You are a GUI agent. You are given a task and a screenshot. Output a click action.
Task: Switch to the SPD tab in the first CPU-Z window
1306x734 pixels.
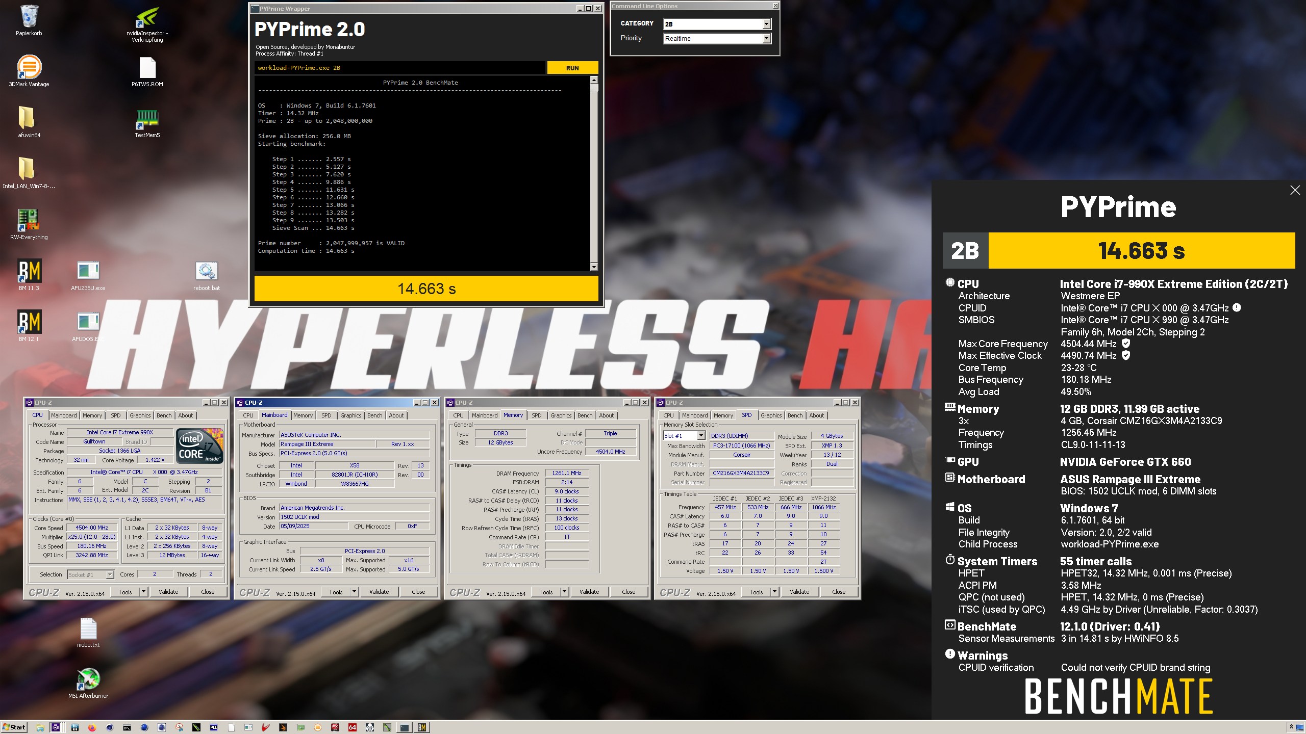(x=116, y=415)
